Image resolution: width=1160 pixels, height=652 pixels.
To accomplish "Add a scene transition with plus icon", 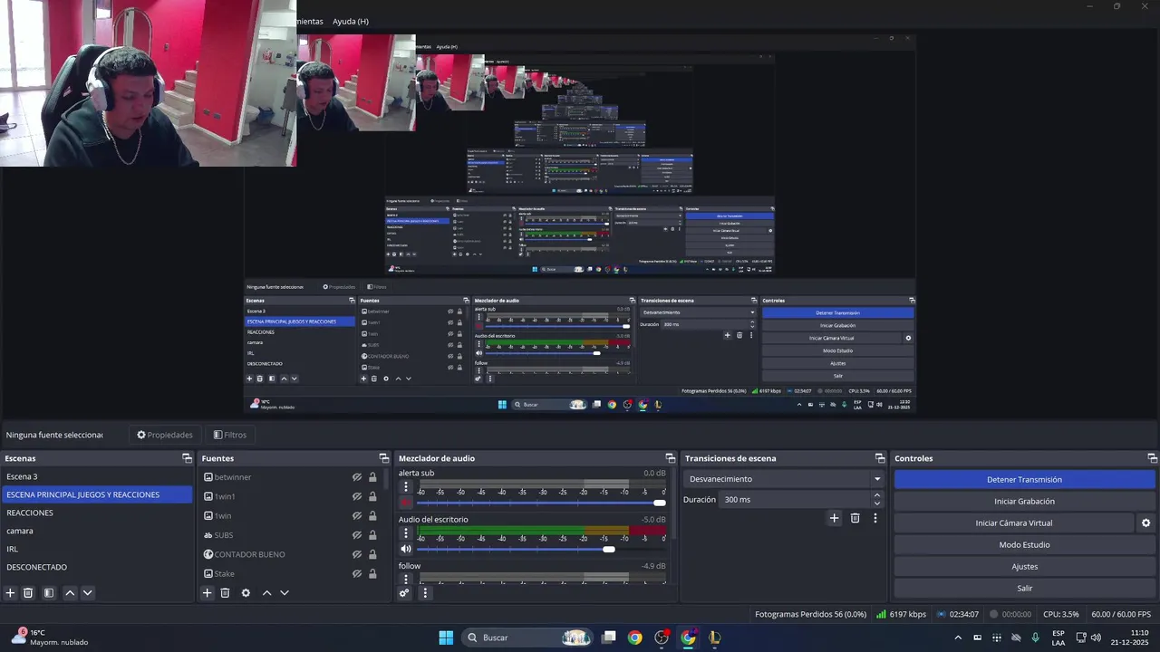I will pyautogui.click(x=834, y=518).
